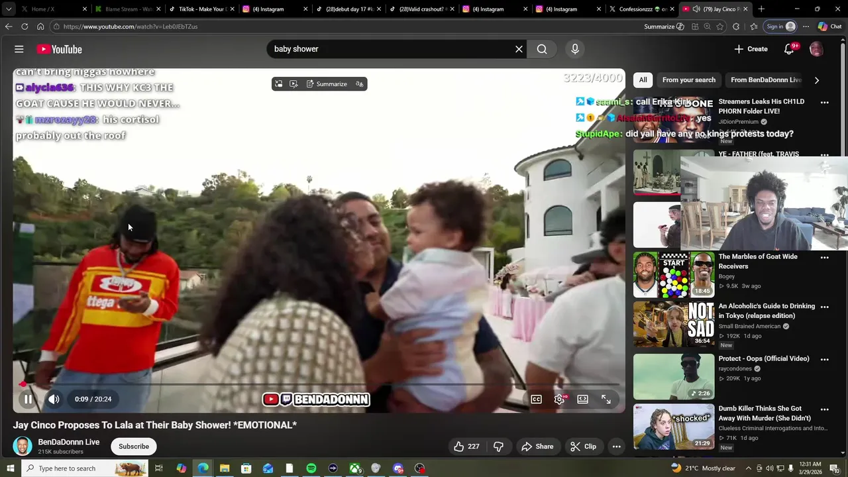Open the Windows Start menu
848x477 pixels.
click(10, 468)
